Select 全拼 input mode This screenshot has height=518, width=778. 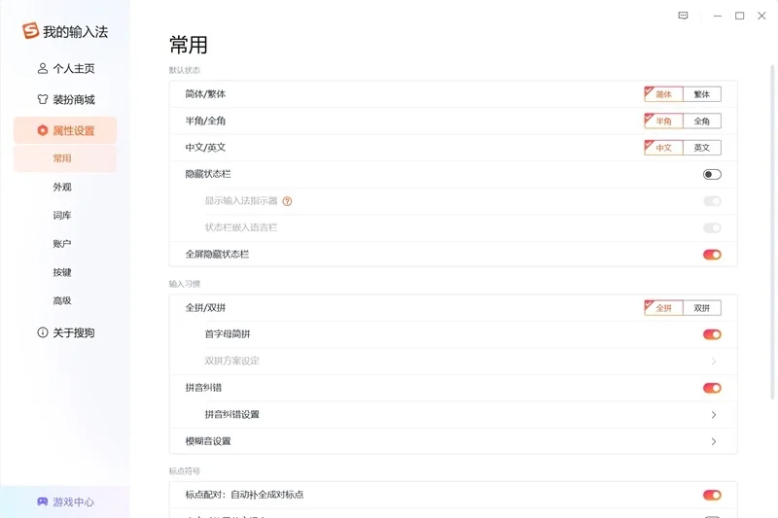pyautogui.click(x=663, y=308)
